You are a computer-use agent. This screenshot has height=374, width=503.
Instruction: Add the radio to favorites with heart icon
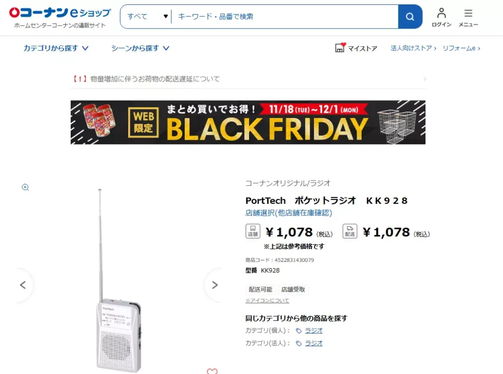(212, 372)
